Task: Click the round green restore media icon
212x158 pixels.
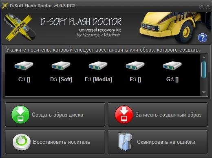Action: 22,142
